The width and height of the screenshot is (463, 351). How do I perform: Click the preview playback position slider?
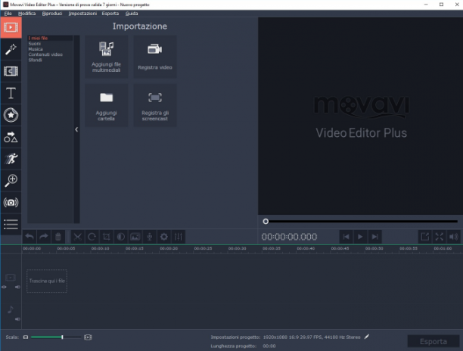[360, 221]
